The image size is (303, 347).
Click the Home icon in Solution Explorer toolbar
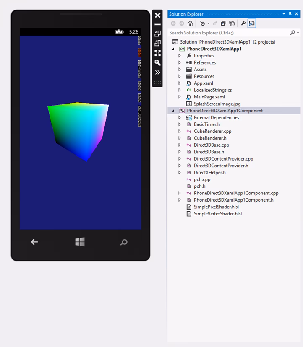190,23
